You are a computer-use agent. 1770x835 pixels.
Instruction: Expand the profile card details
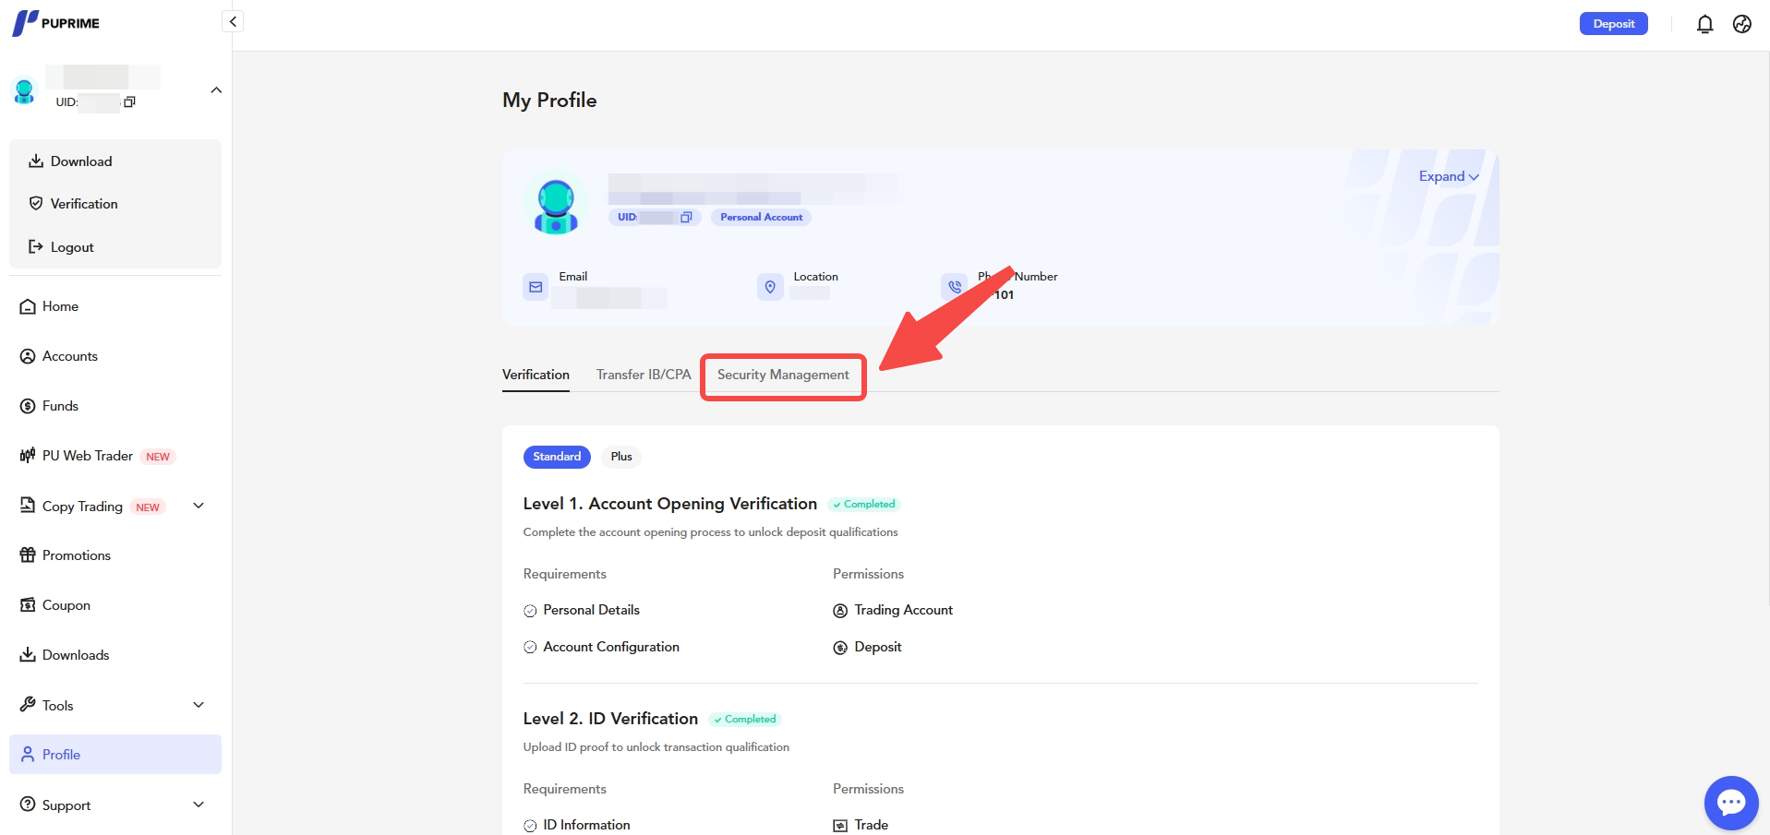pos(1448,176)
